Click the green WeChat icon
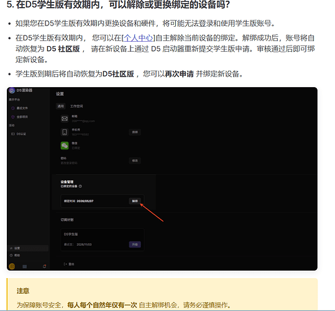 (65, 146)
